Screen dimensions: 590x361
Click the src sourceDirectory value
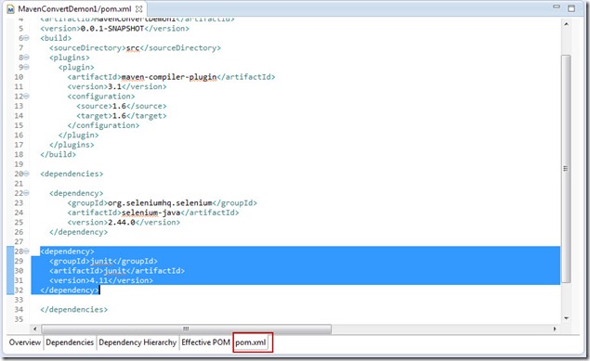133,48
